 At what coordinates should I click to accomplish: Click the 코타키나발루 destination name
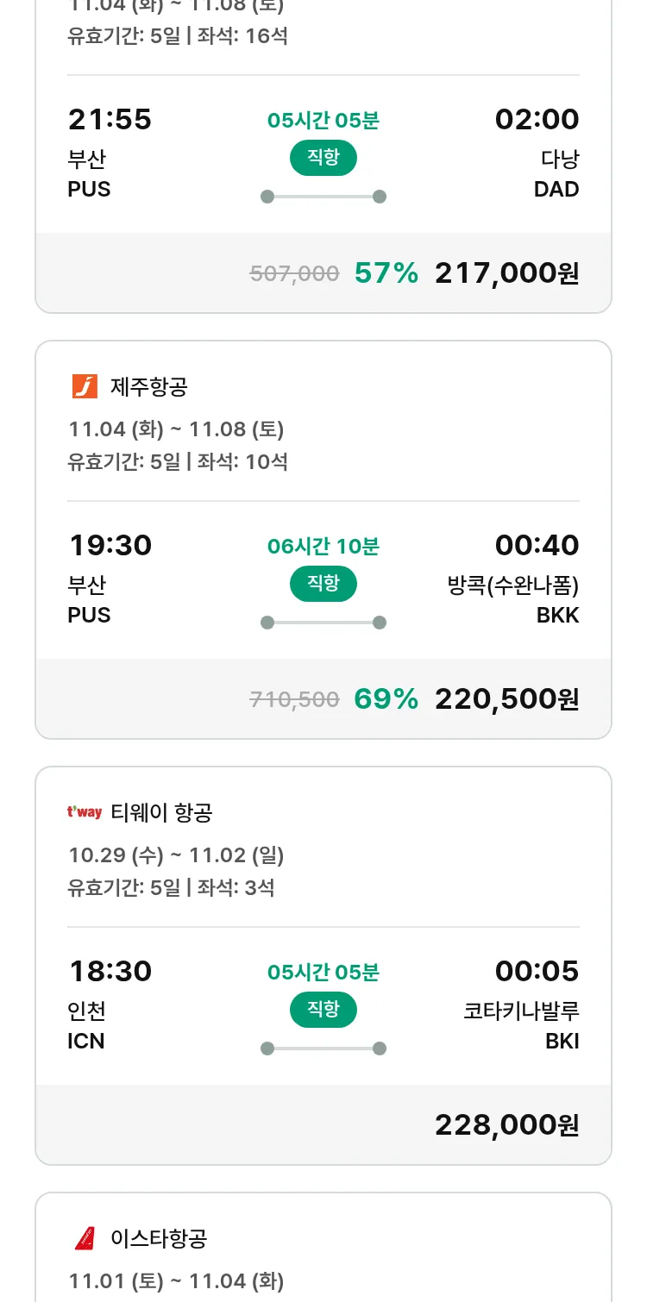[x=521, y=1011]
